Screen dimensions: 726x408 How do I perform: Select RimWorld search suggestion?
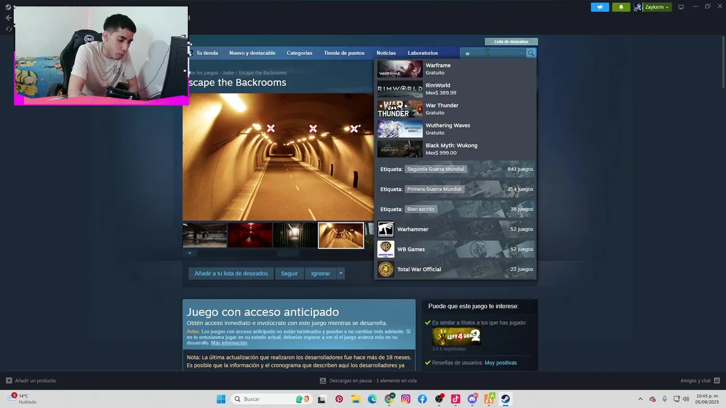pyautogui.click(x=455, y=89)
